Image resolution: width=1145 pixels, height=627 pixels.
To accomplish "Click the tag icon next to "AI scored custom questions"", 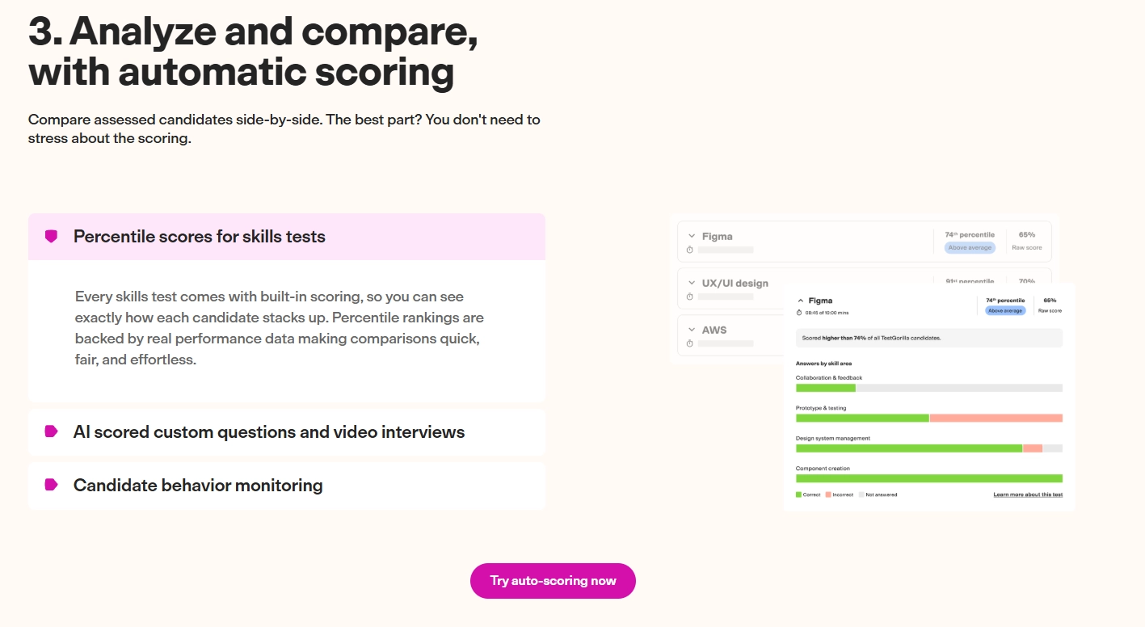I will coord(49,432).
